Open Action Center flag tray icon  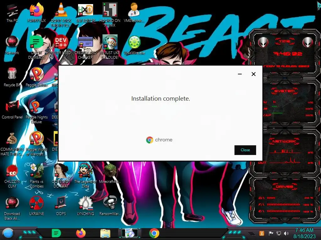point(271,233)
